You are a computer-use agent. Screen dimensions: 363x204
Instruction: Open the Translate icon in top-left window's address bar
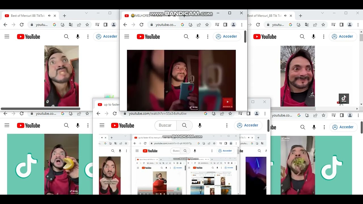(x=71, y=25)
